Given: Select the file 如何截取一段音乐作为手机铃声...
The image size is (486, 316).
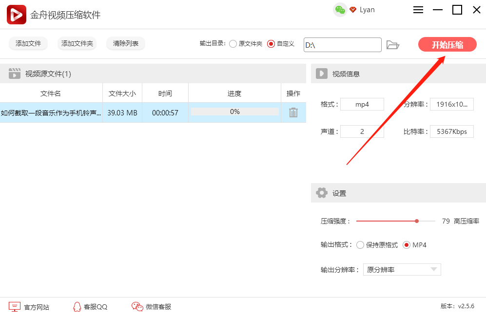Looking at the screenshot, I should coord(51,112).
